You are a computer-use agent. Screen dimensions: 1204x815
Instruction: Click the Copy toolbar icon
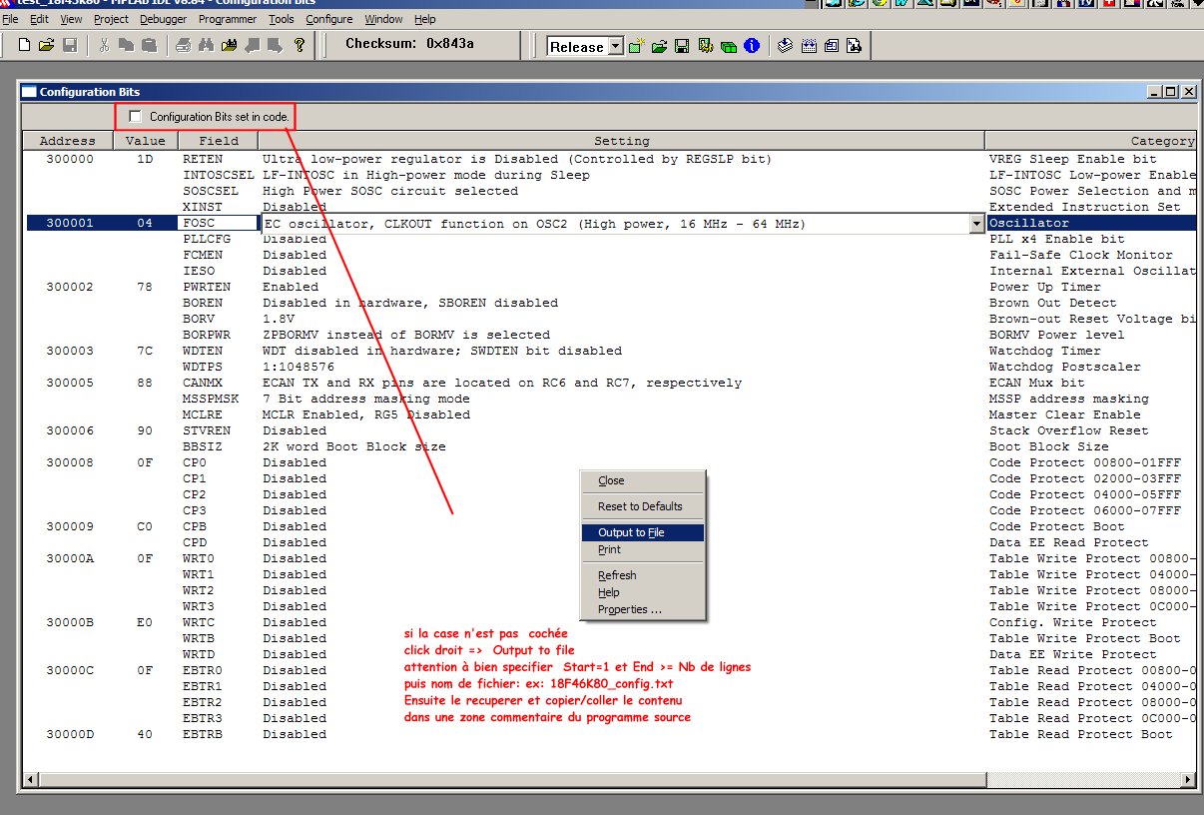click(127, 45)
